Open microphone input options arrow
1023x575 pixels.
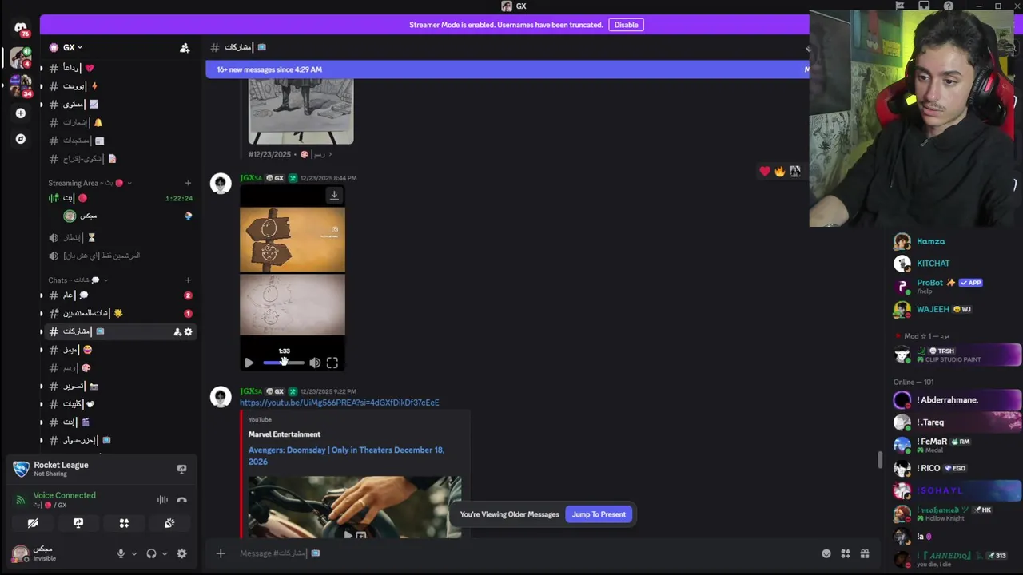click(x=133, y=553)
